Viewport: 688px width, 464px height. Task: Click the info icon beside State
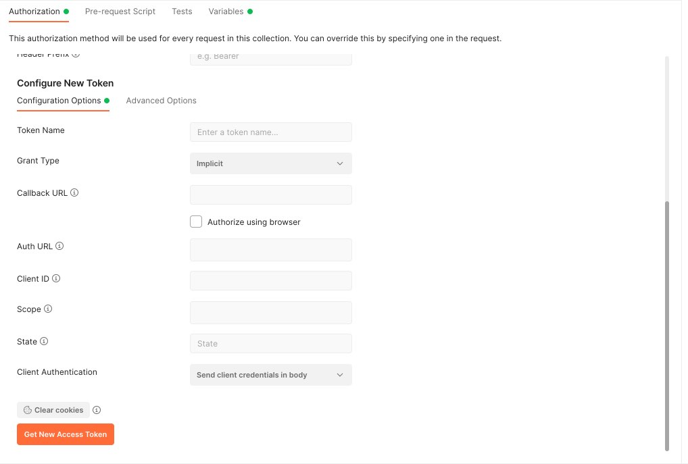coord(43,341)
